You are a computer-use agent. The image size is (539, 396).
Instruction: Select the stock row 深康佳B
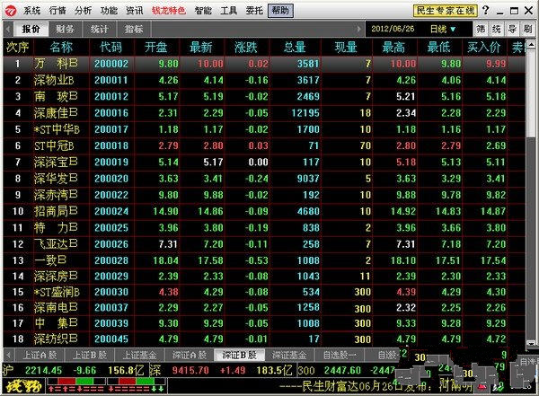point(264,113)
